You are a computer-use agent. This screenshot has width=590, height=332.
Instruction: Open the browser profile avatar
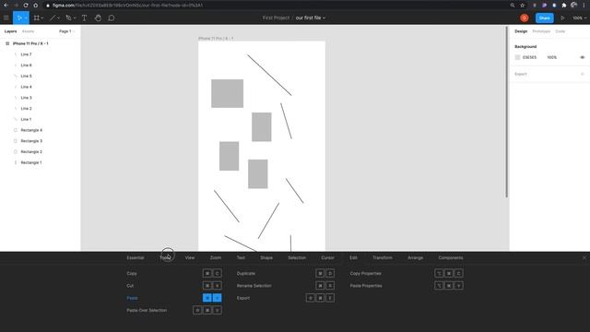click(x=573, y=6)
